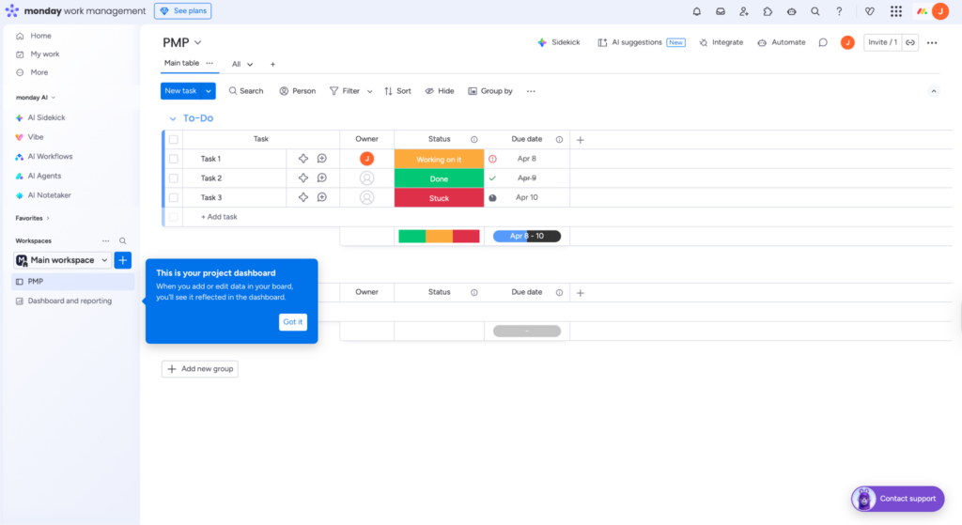Click the AI sparkle icon on Task 1
The width and height of the screenshot is (962, 525).
point(303,159)
